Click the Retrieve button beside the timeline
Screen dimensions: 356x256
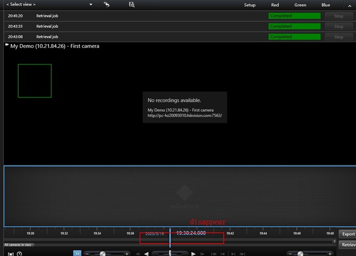pos(348,244)
